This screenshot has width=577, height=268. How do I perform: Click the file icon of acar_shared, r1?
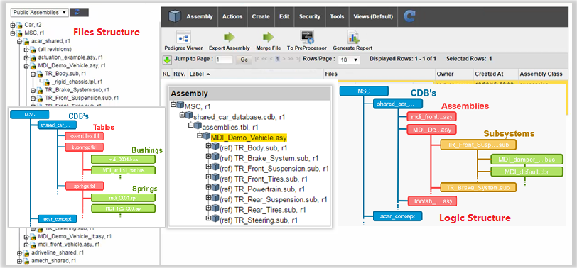tap(26, 42)
